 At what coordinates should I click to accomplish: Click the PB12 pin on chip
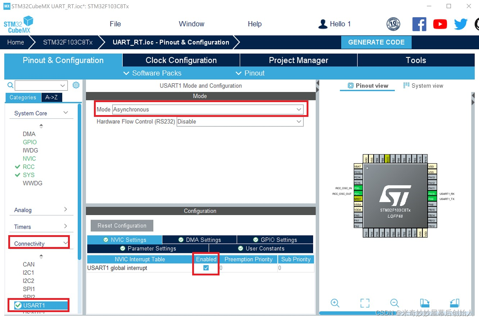432,226
